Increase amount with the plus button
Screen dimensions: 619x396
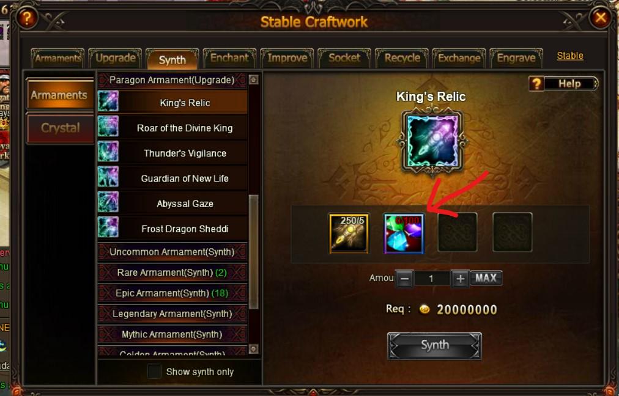(460, 279)
